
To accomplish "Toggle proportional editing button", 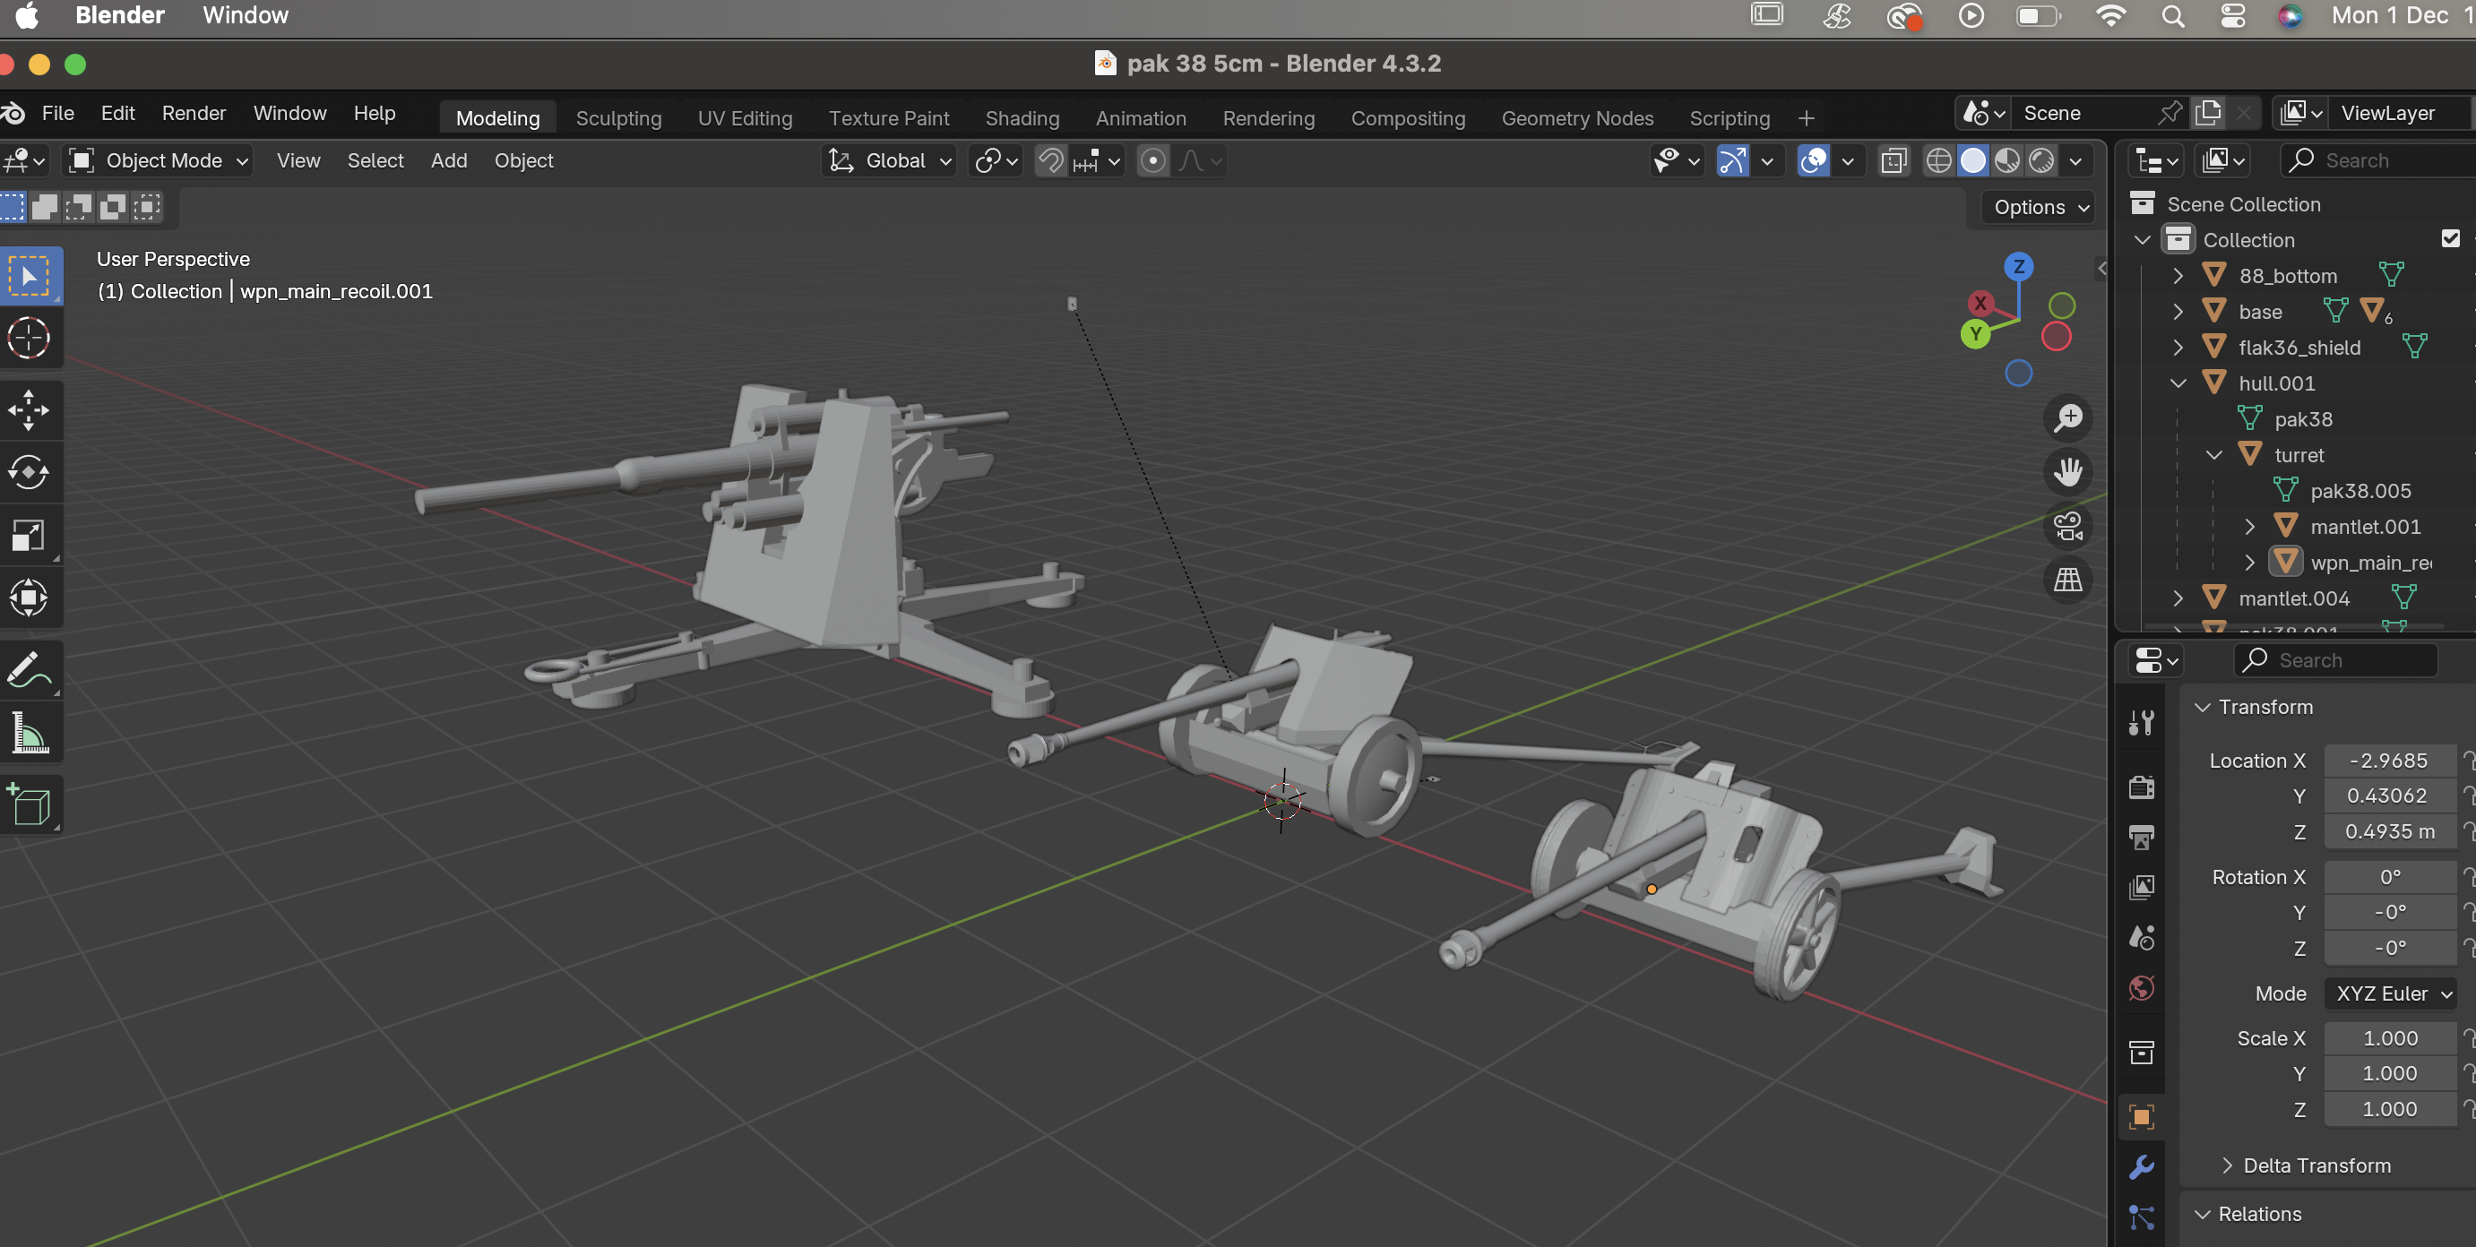I will (1152, 160).
